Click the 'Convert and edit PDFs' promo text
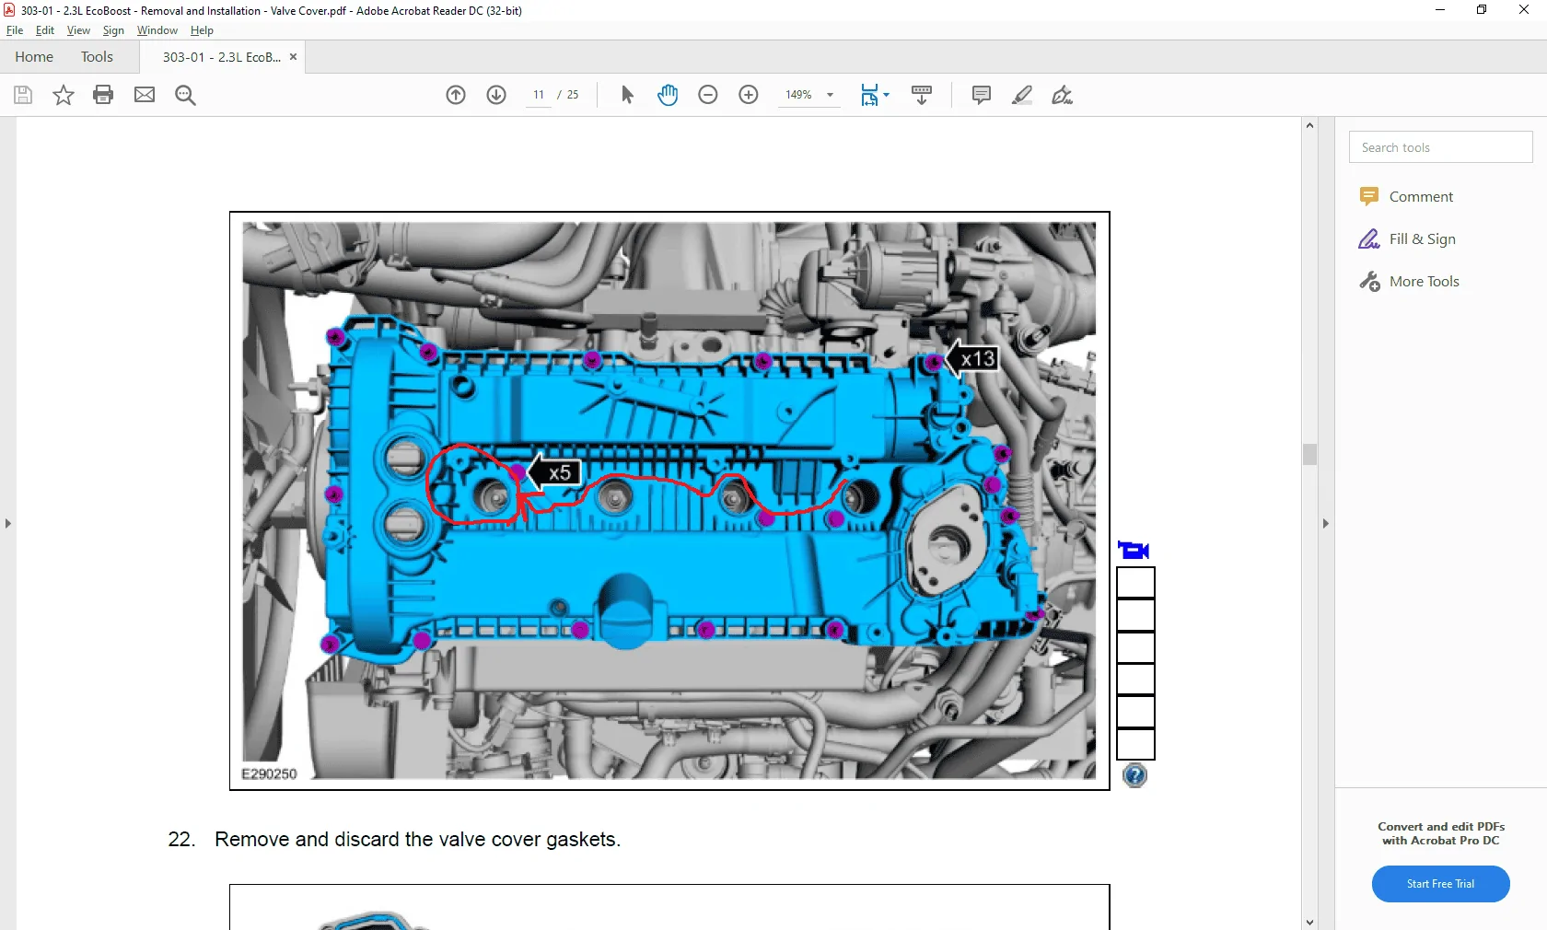 point(1441,833)
